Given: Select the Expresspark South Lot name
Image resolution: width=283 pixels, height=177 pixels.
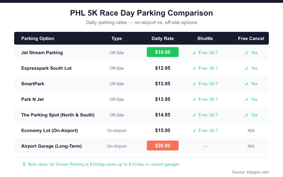Looking at the screenshot, I should (46, 68).
